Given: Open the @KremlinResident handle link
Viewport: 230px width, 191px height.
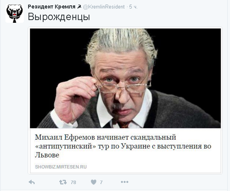Looking at the screenshot, I should point(104,7).
